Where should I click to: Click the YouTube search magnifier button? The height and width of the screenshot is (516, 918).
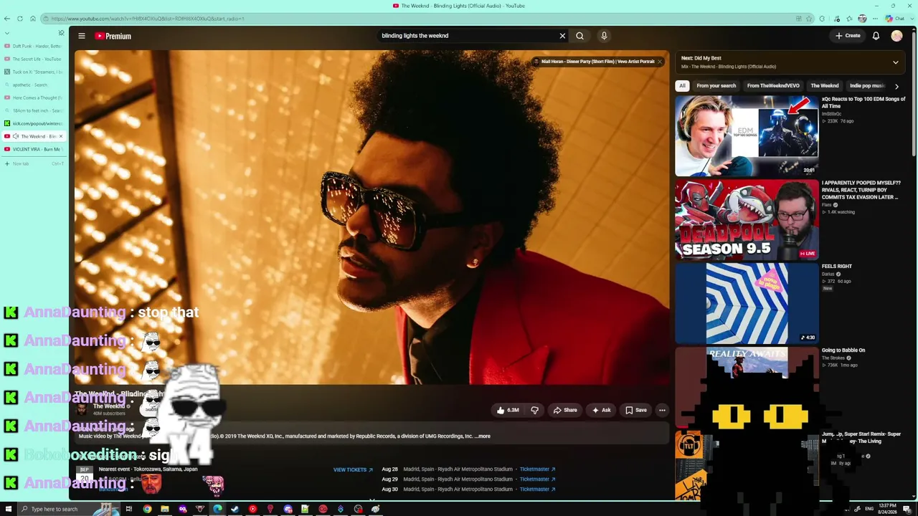[x=579, y=36]
